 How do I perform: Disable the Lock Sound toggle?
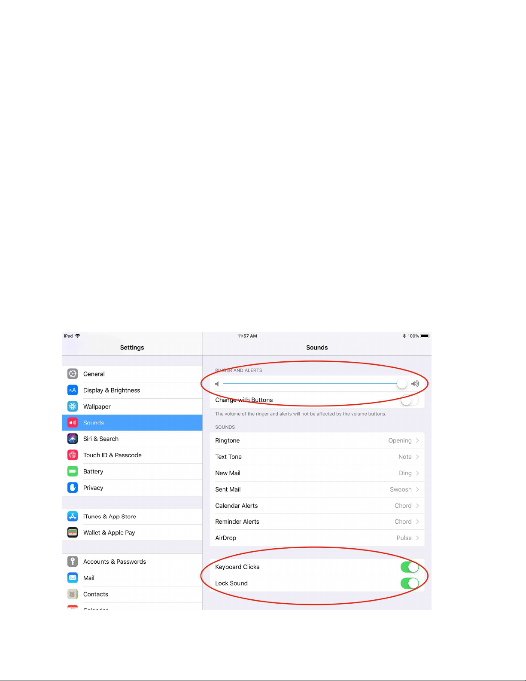pos(410,583)
